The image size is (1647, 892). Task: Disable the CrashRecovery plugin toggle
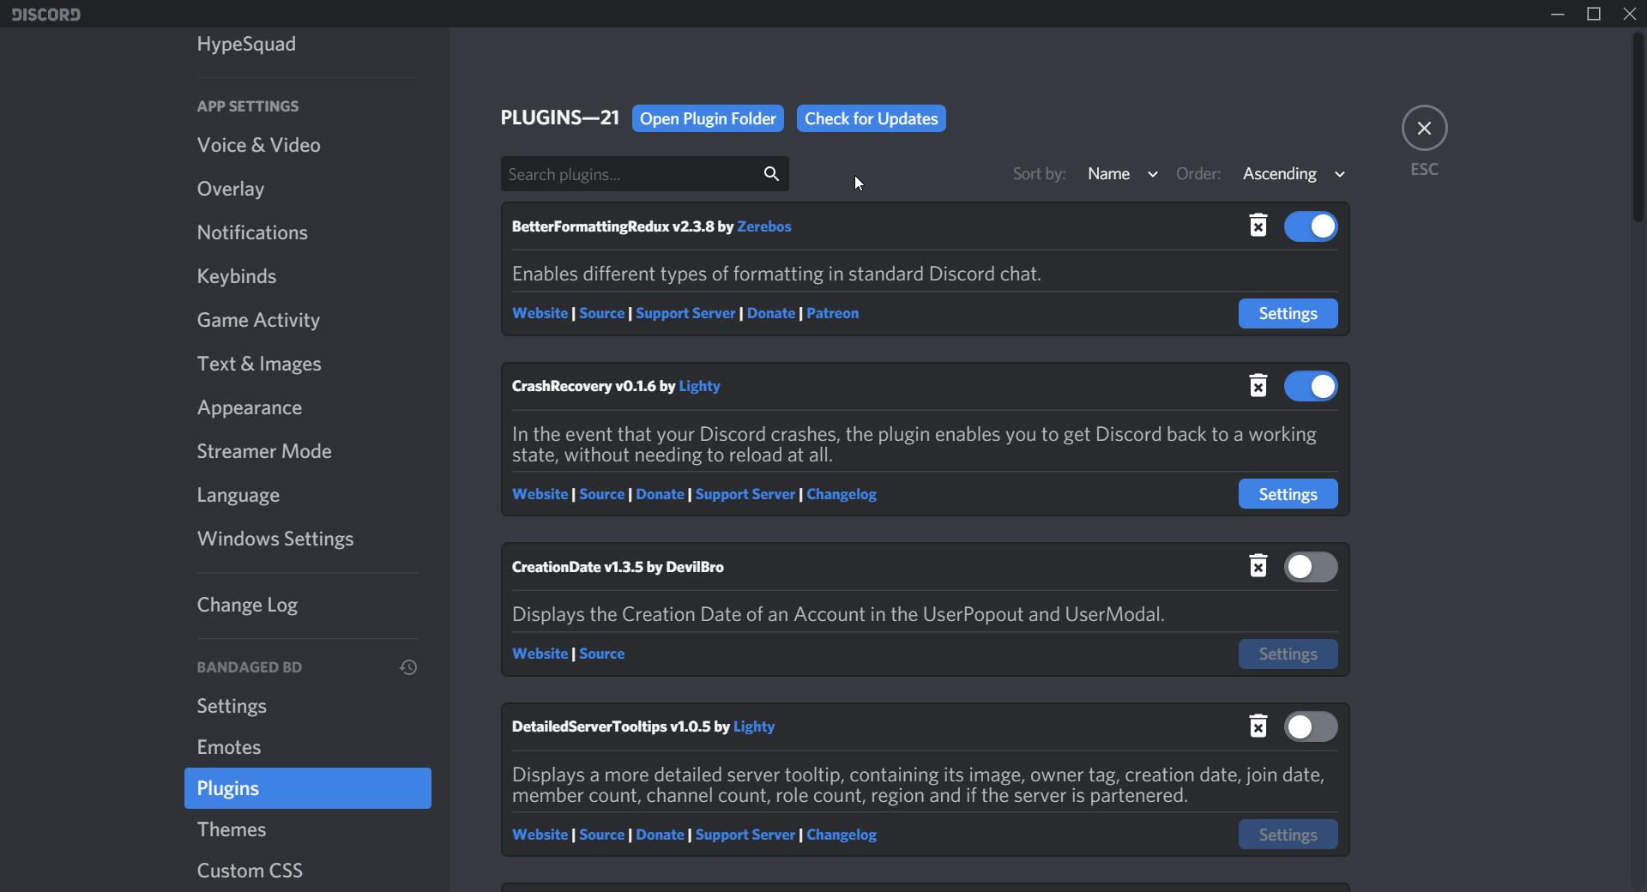coord(1310,386)
